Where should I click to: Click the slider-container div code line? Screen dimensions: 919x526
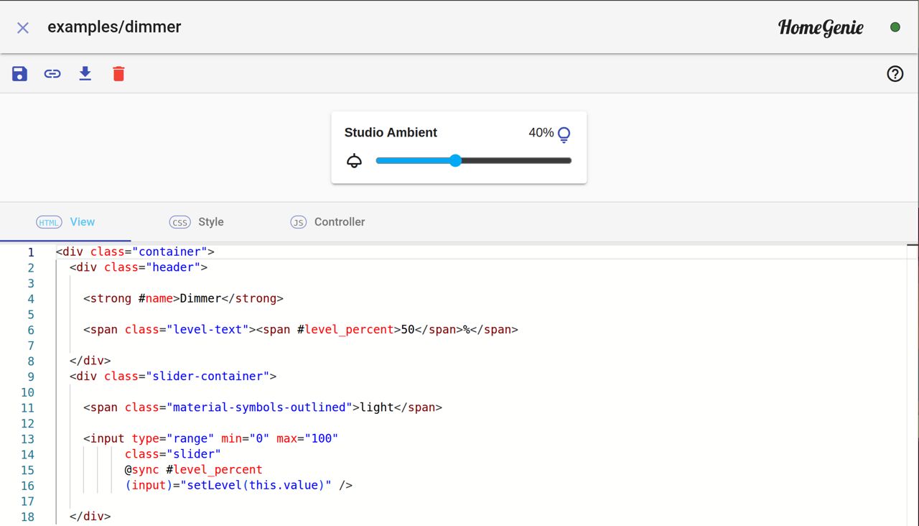pos(172,376)
